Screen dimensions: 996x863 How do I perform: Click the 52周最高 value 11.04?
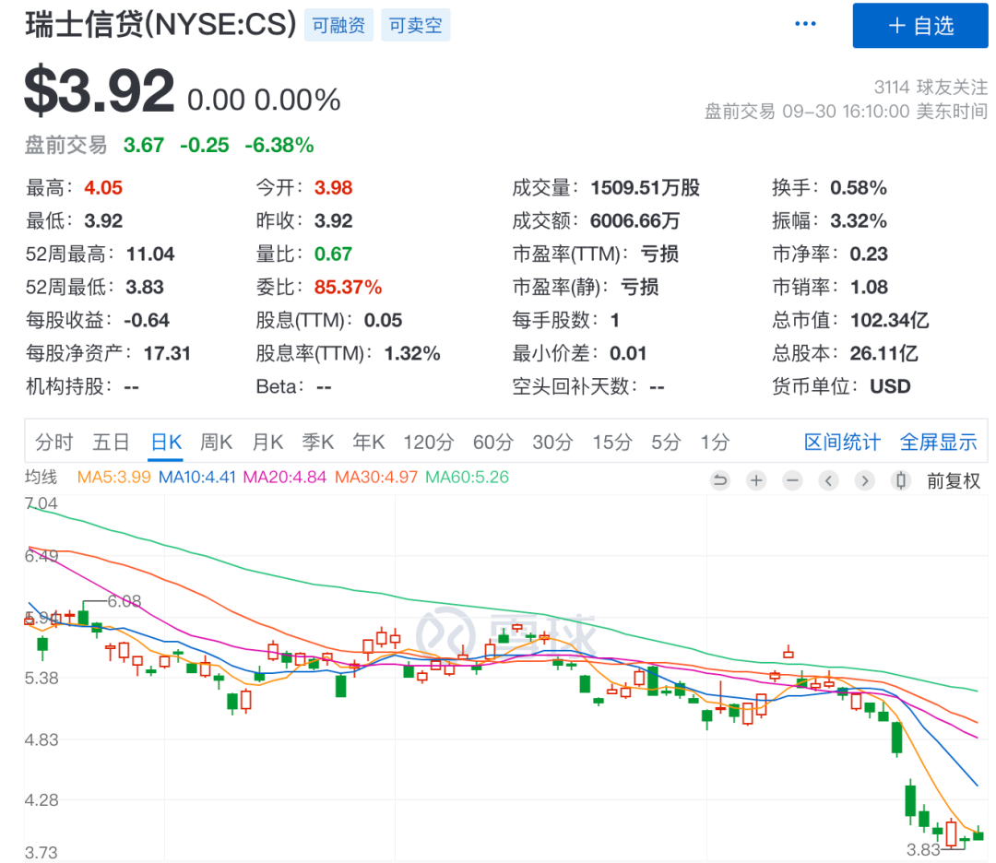150,254
